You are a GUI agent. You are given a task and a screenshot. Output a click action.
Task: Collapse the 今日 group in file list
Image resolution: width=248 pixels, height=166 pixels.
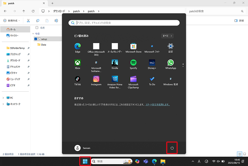pyautogui.click(x=33, y=34)
